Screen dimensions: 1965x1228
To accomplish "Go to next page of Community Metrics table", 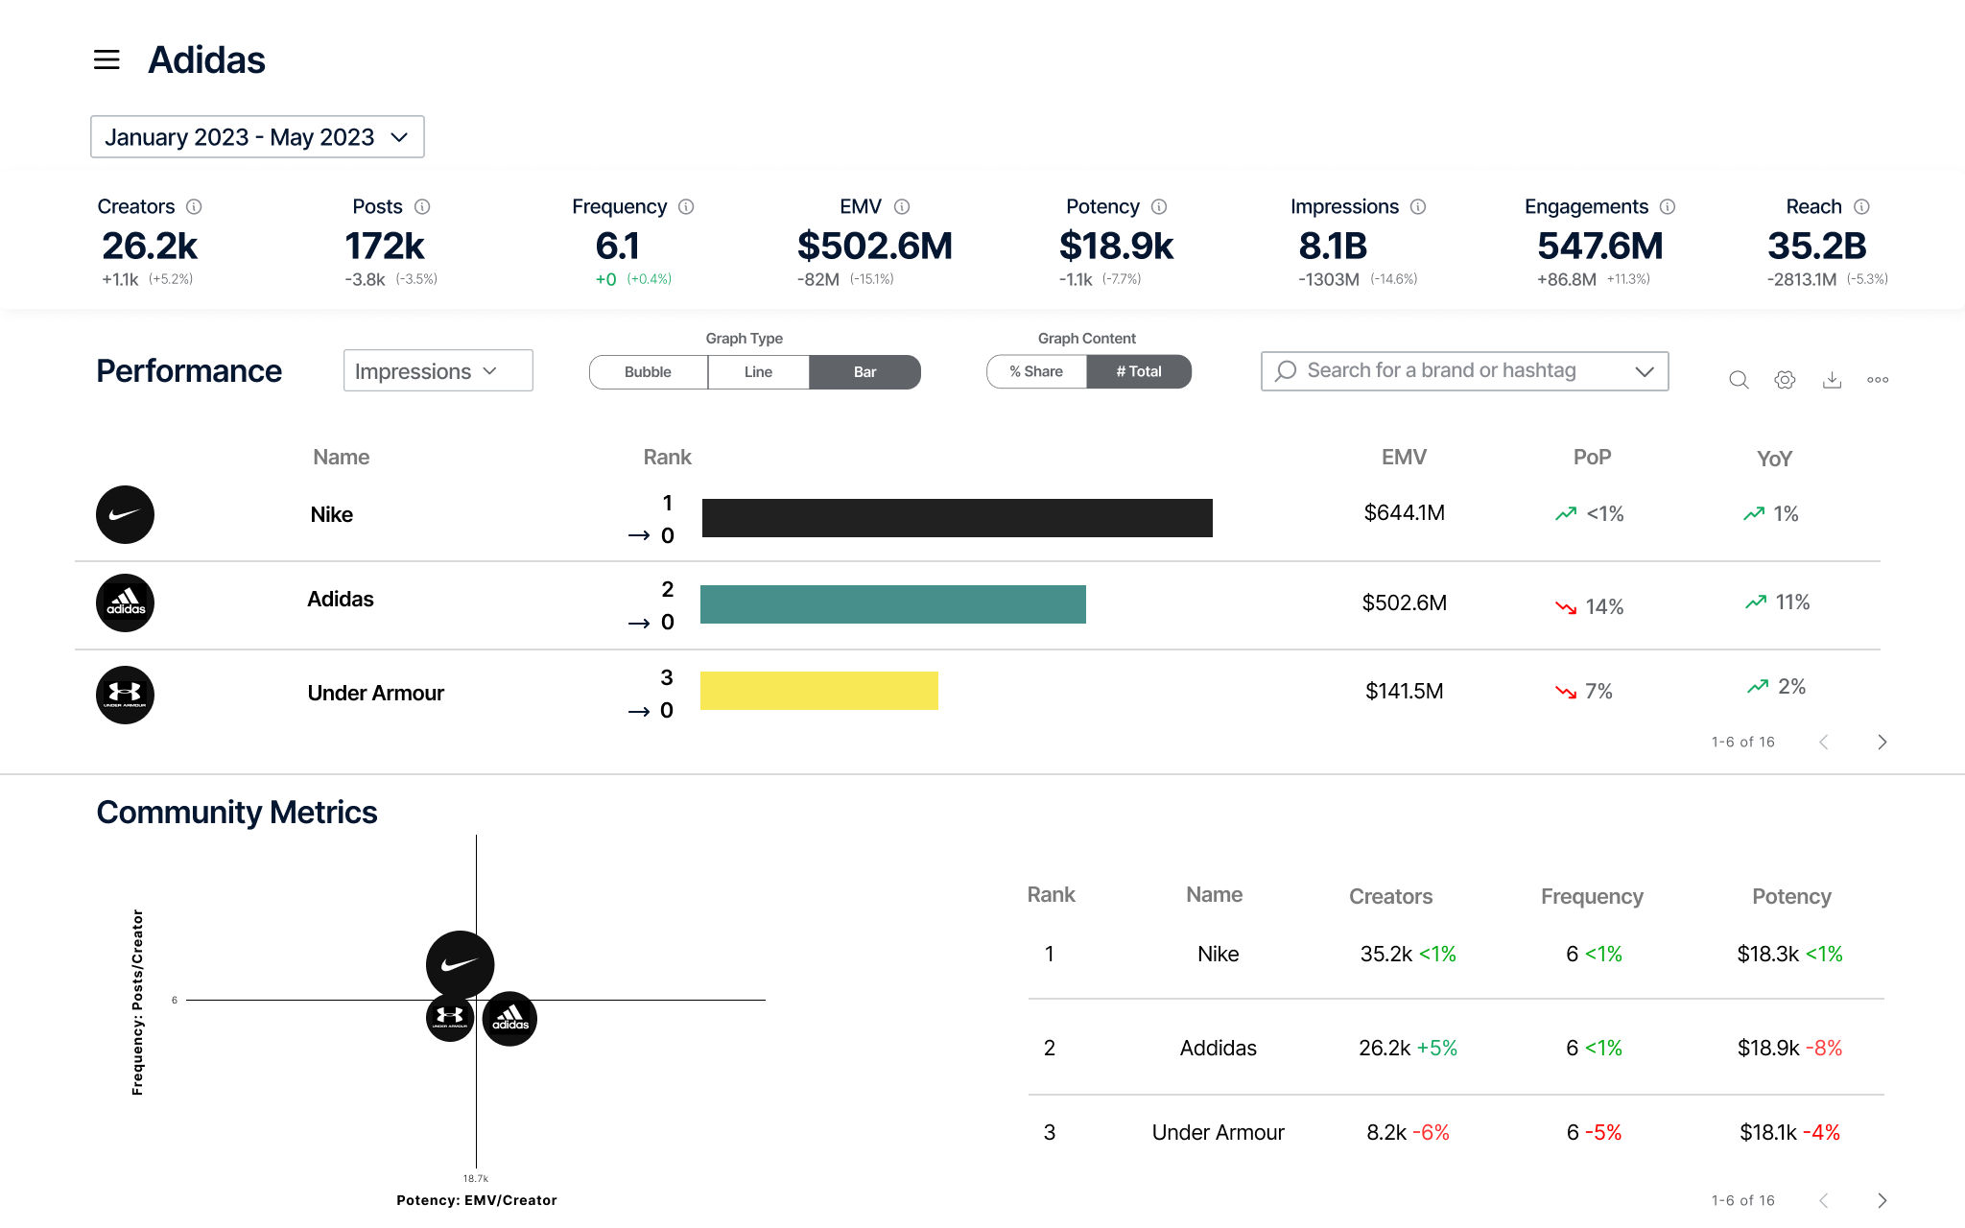I will coord(1882,1200).
